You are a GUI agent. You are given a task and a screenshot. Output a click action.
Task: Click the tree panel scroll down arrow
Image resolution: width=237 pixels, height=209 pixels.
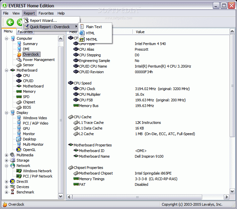61,196
